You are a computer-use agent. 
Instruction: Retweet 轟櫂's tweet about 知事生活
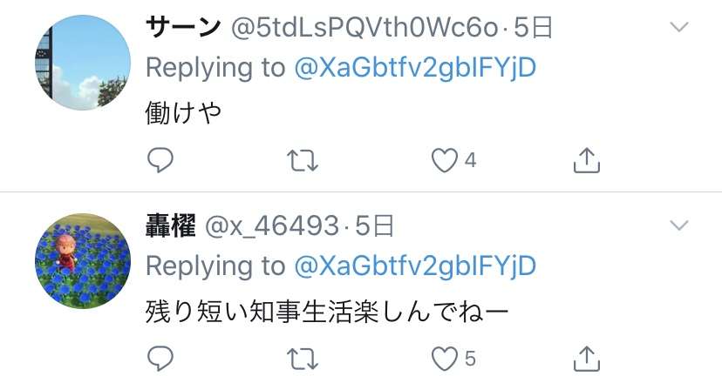coord(303,359)
